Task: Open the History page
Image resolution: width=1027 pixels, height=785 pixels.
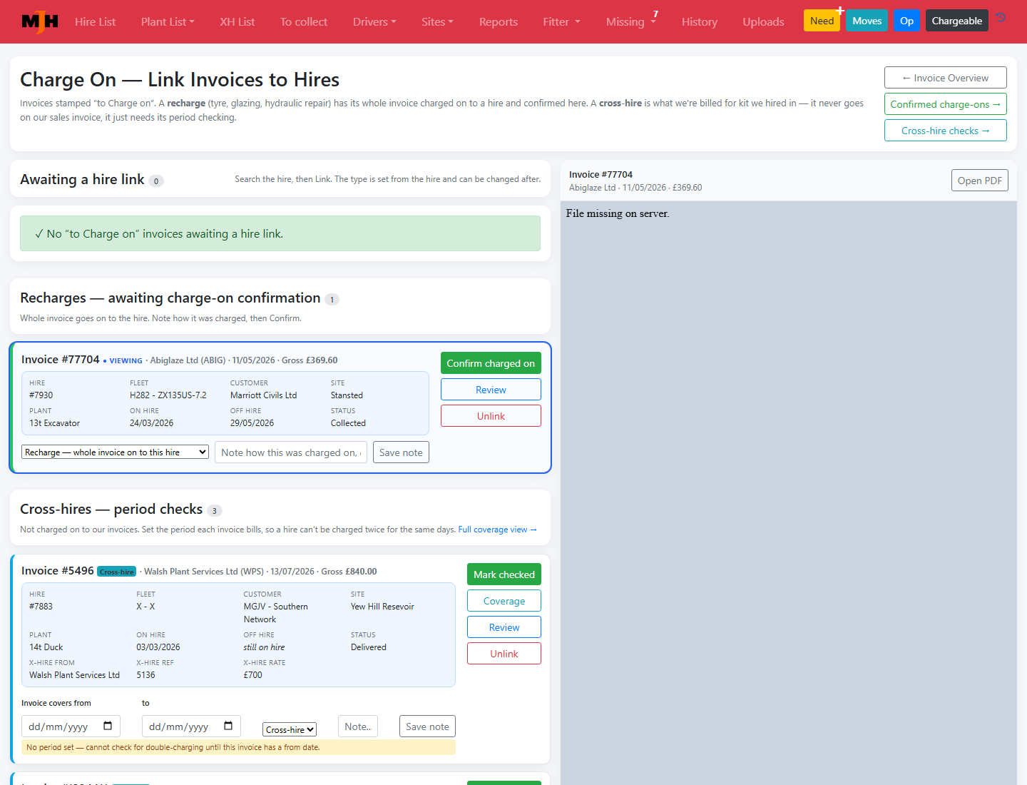Action: pyautogui.click(x=700, y=21)
